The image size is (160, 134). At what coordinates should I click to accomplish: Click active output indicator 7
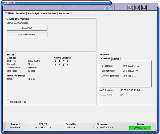tap(63, 65)
